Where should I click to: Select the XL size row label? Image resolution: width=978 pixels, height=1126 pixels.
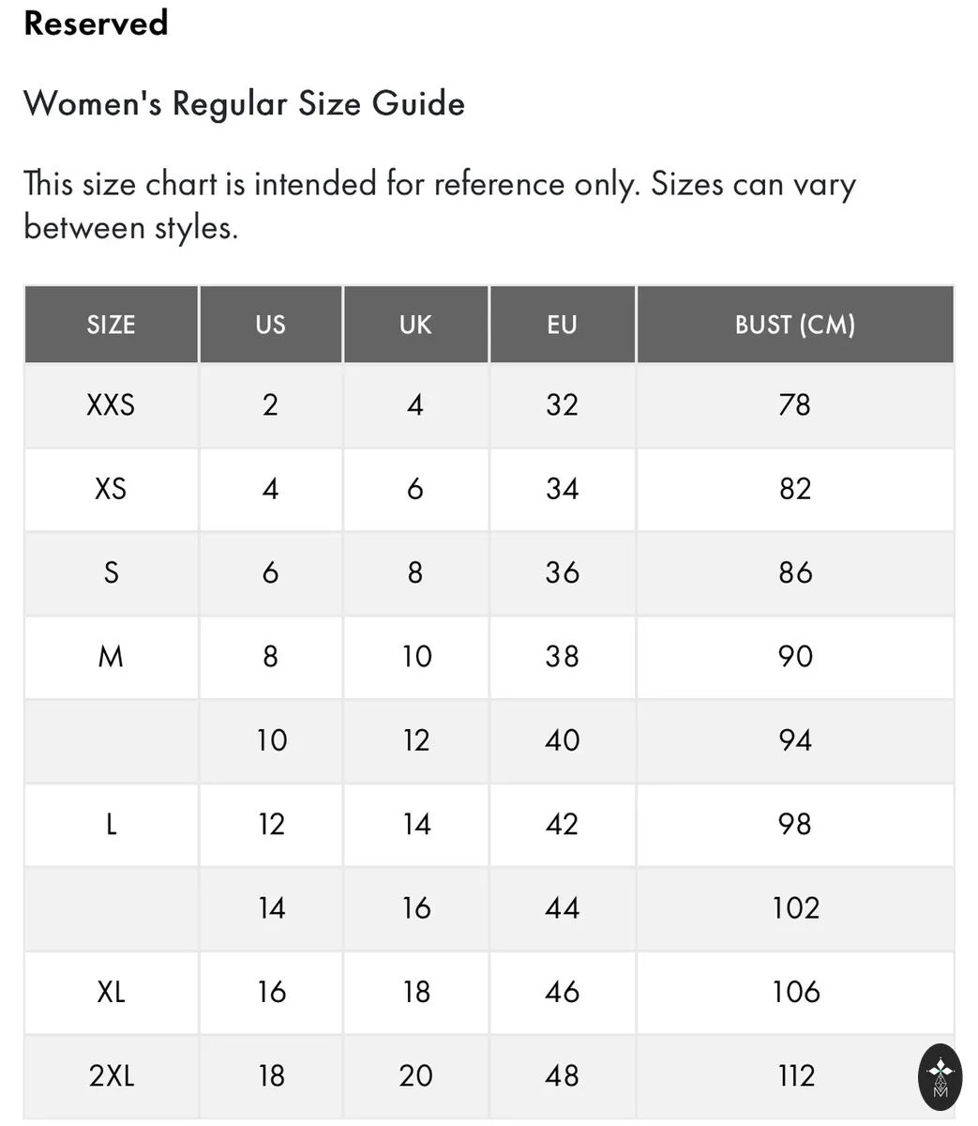112,992
